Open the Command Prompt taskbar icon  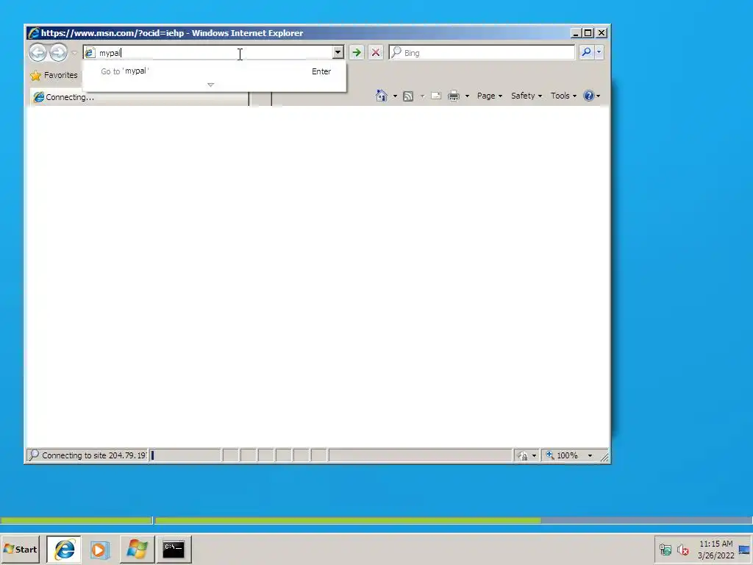[174, 549]
